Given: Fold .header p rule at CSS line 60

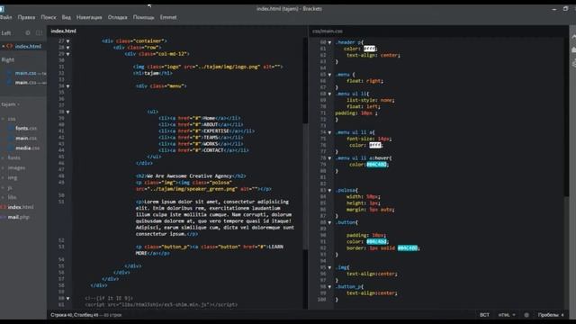Looking at the screenshot, I should pos(329,42).
